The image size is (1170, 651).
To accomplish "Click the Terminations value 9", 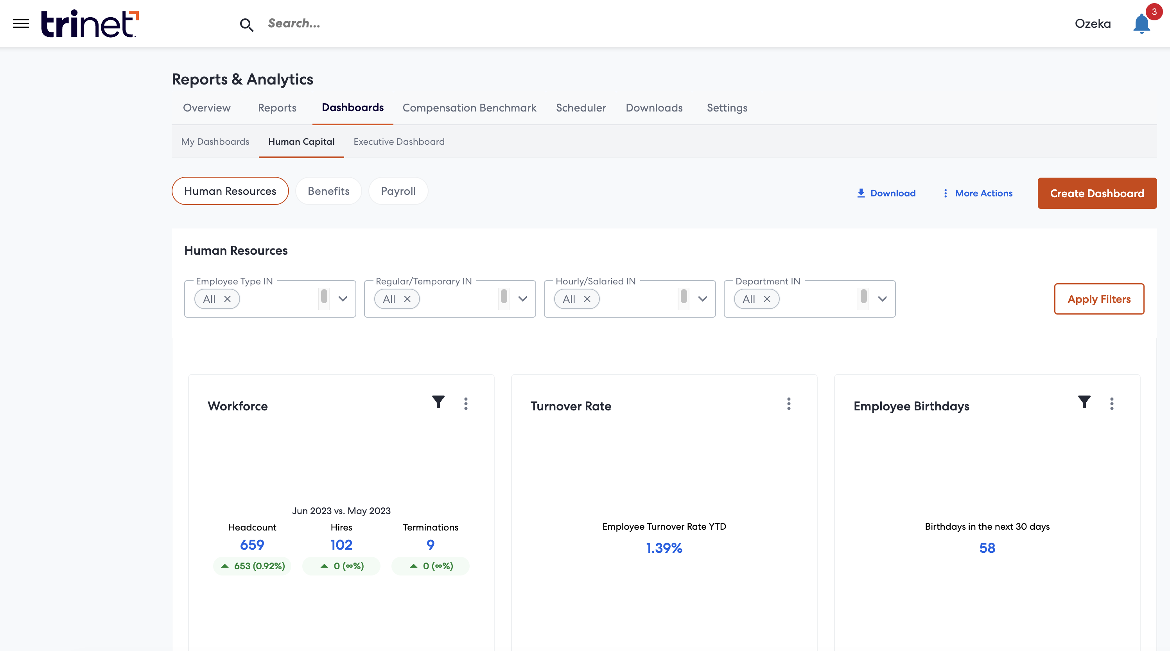I will 431,545.
